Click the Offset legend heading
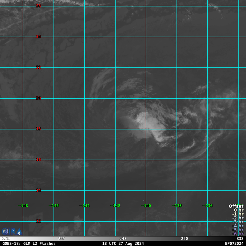This screenshot has width=246, height=246. tap(236, 206)
